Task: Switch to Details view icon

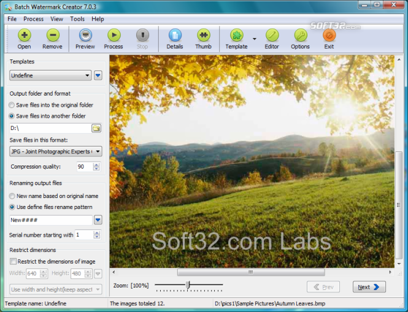Action: point(175,35)
